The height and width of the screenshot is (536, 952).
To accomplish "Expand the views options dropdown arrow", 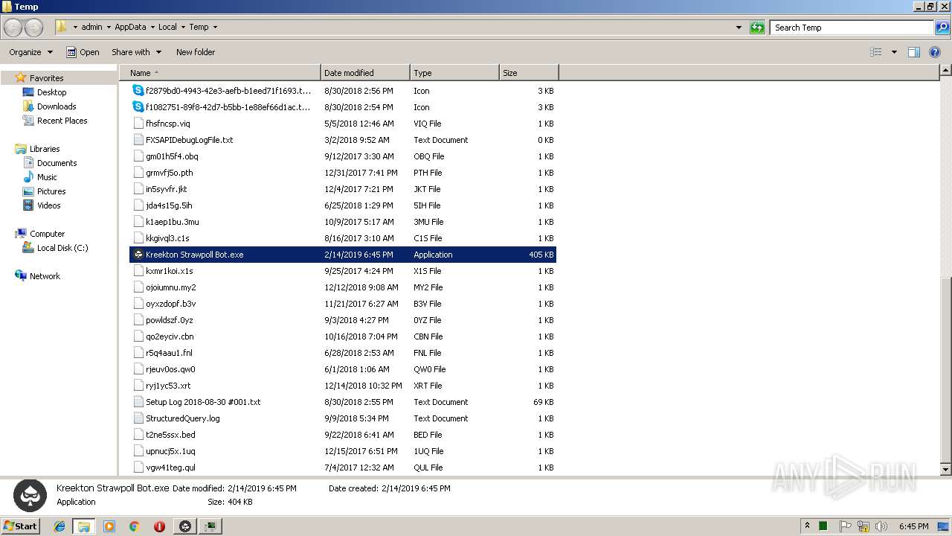I will click(894, 52).
